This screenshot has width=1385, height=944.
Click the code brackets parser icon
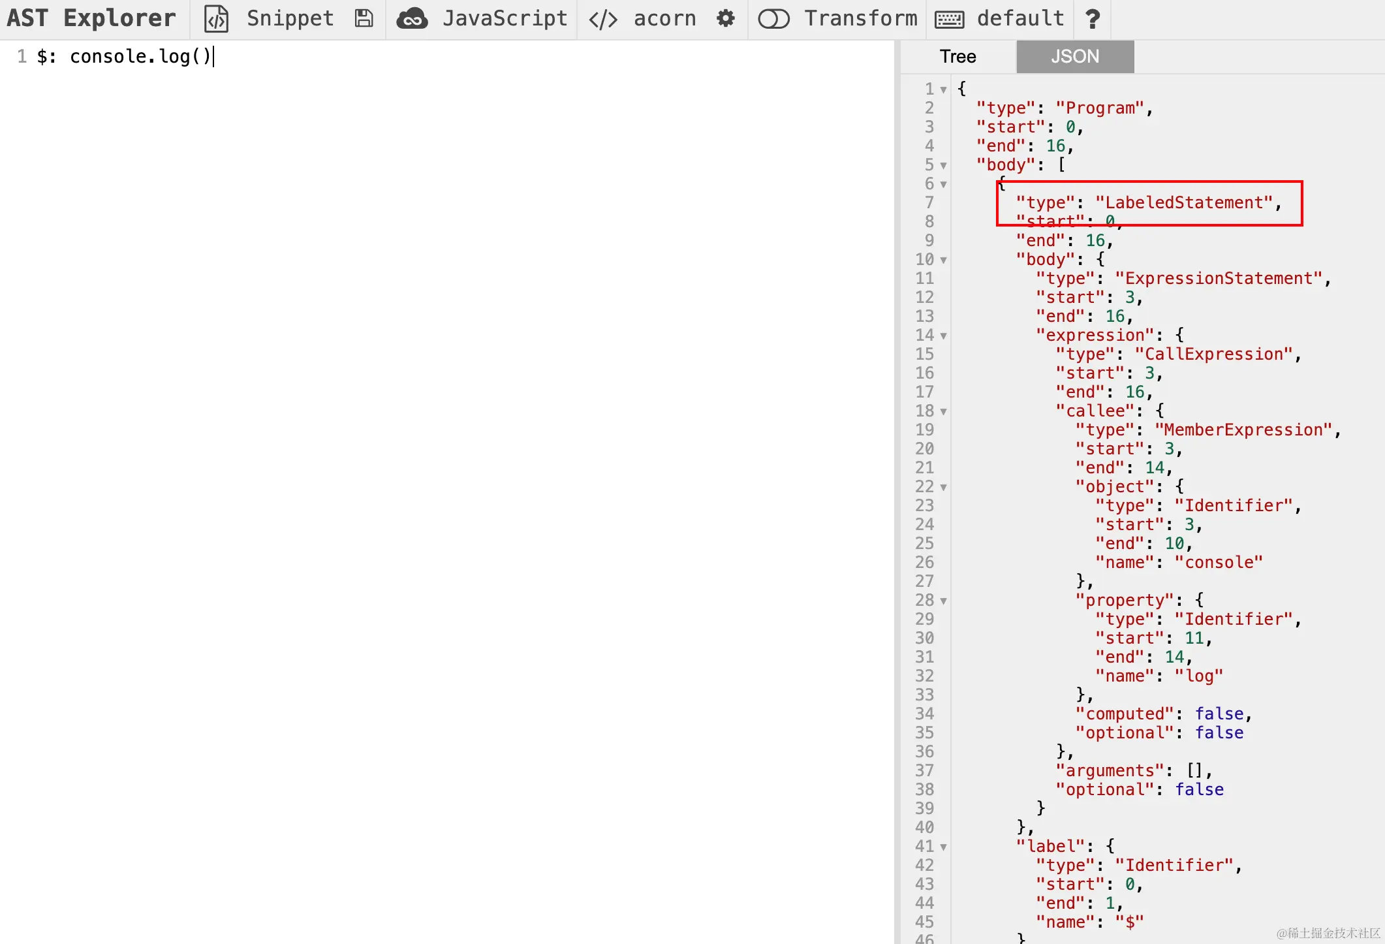pos(602,19)
